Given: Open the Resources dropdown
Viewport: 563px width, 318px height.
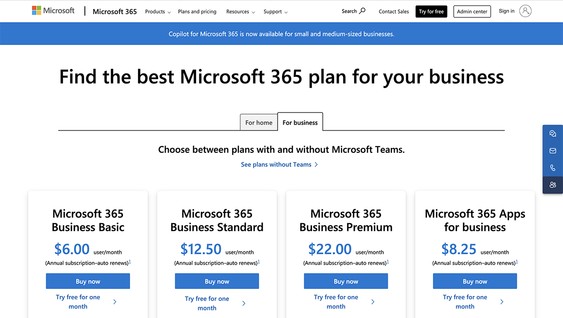Looking at the screenshot, I should tap(240, 12).
